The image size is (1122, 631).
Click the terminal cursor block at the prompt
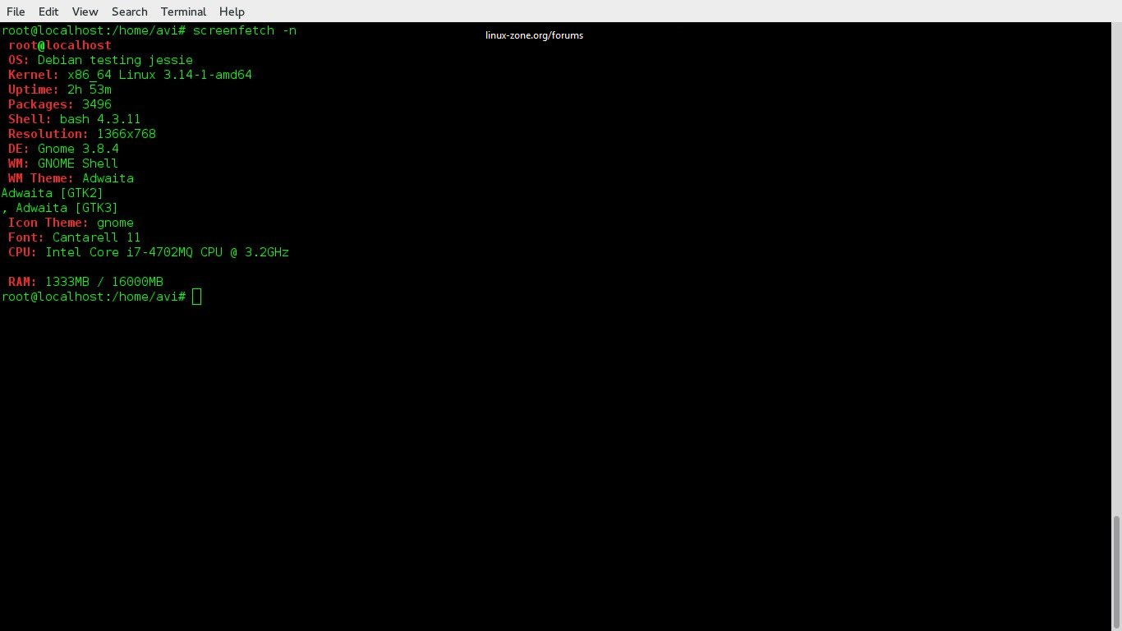pos(196,297)
